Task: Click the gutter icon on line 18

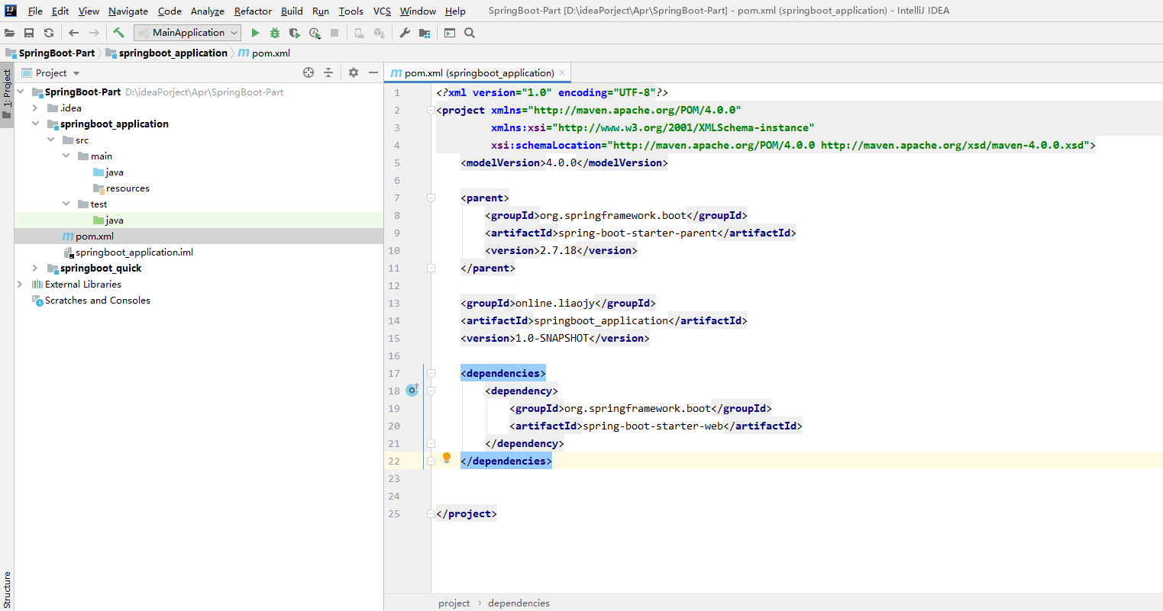Action: [412, 390]
